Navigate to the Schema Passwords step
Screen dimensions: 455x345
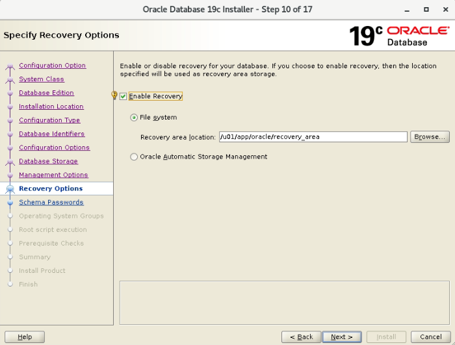51,202
